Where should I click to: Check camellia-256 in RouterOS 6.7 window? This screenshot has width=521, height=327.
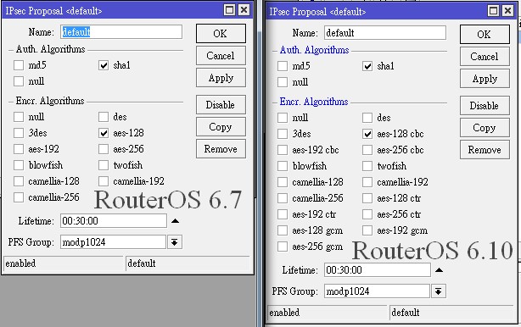click(19, 197)
